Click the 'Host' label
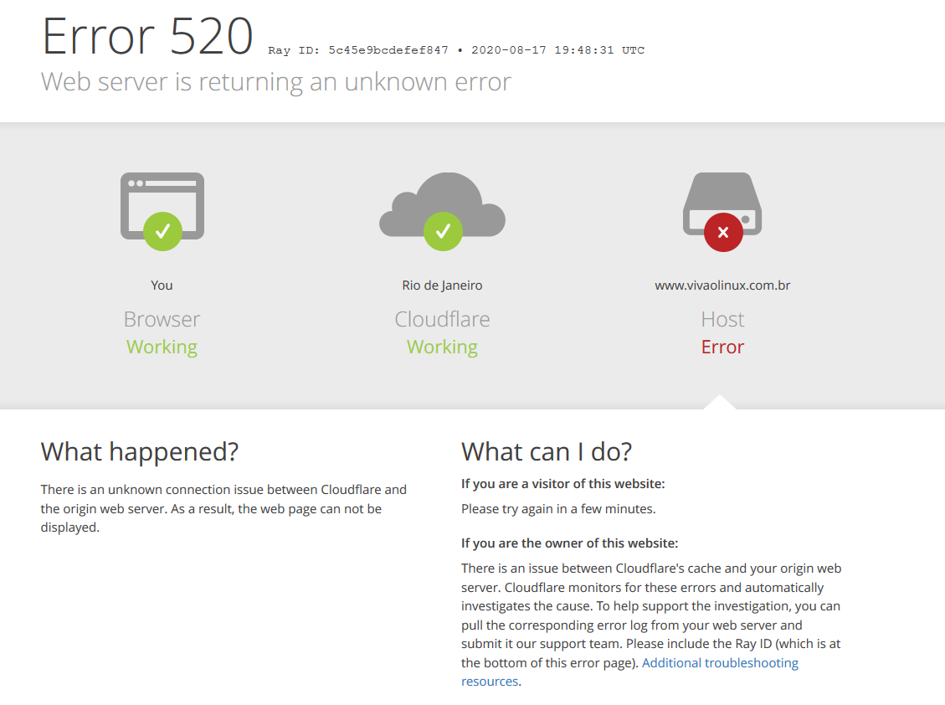The image size is (945, 705). (x=722, y=319)
